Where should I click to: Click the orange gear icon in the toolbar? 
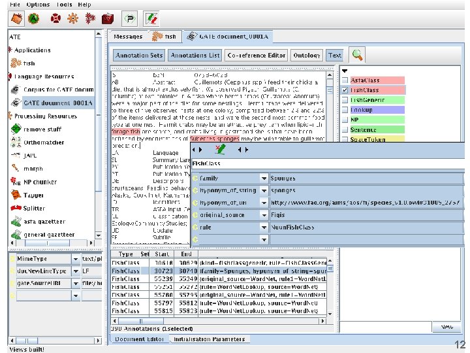click(x=73, y=18)
